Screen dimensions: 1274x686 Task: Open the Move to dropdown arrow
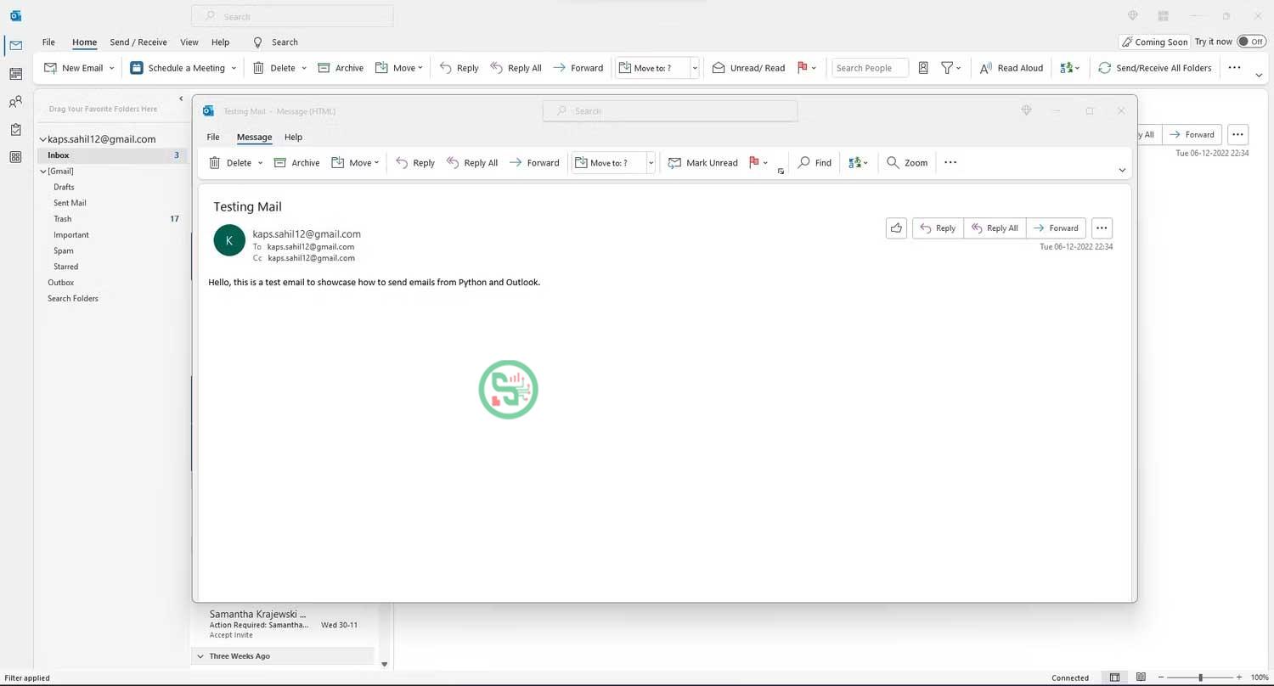(x=651, y=162)
